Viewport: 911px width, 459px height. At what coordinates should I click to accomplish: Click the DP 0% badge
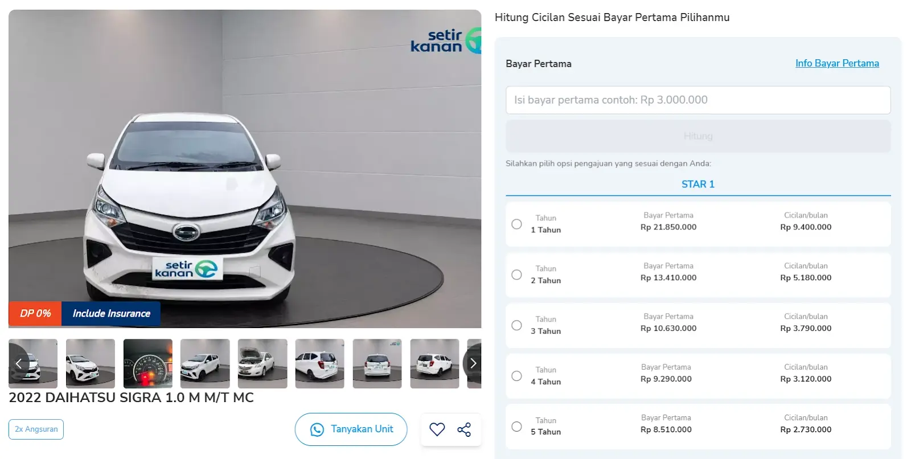click(x=35, y=314)
